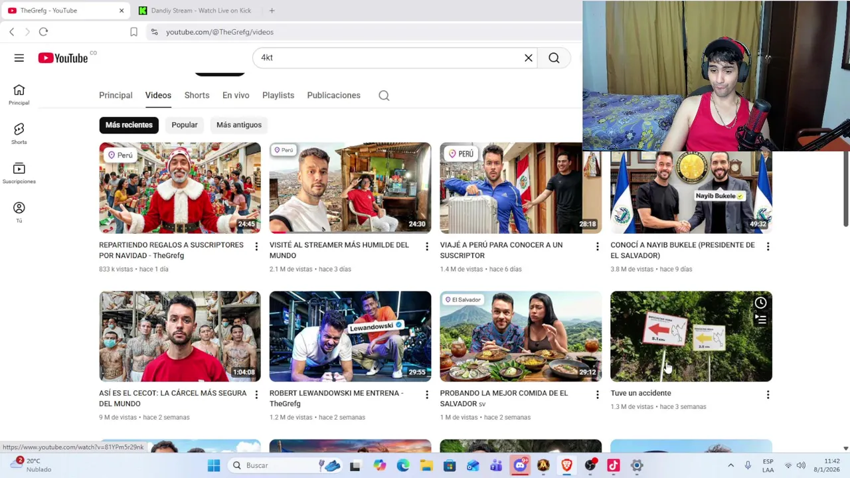
Task: Click the YouTube logo
Action: point(63,58)
